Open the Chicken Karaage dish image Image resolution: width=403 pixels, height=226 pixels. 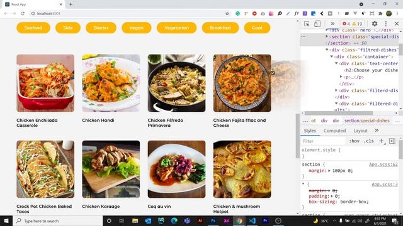[111, 169]
